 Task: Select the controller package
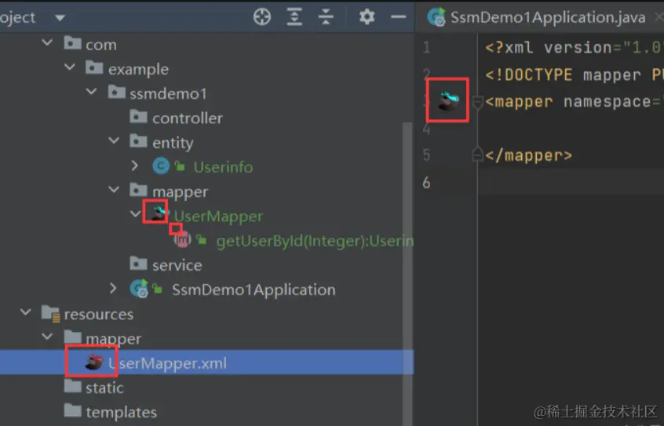(187, 118)
